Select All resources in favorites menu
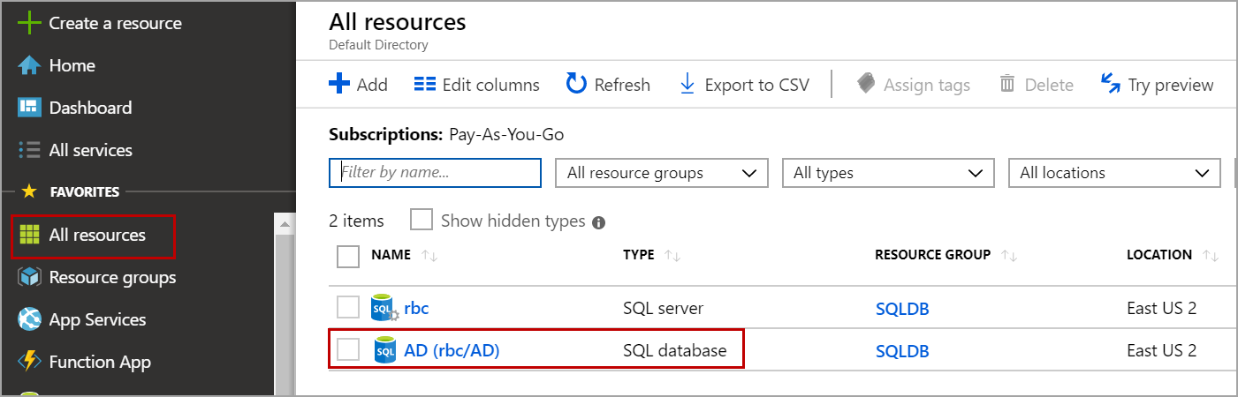This screenshot has width=1238, height=397. 96,236
